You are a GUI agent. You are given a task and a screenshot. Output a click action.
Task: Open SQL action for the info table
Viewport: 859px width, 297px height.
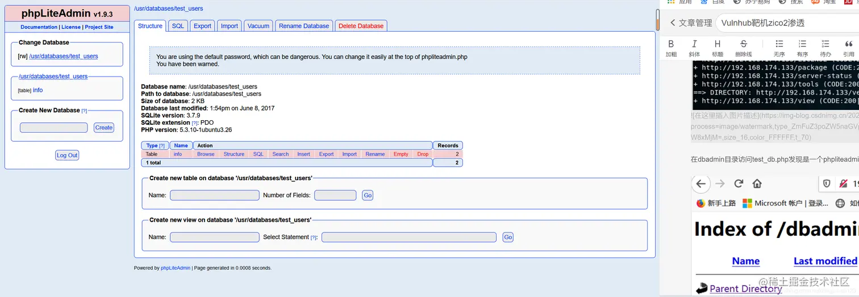(x=258, y=154)
